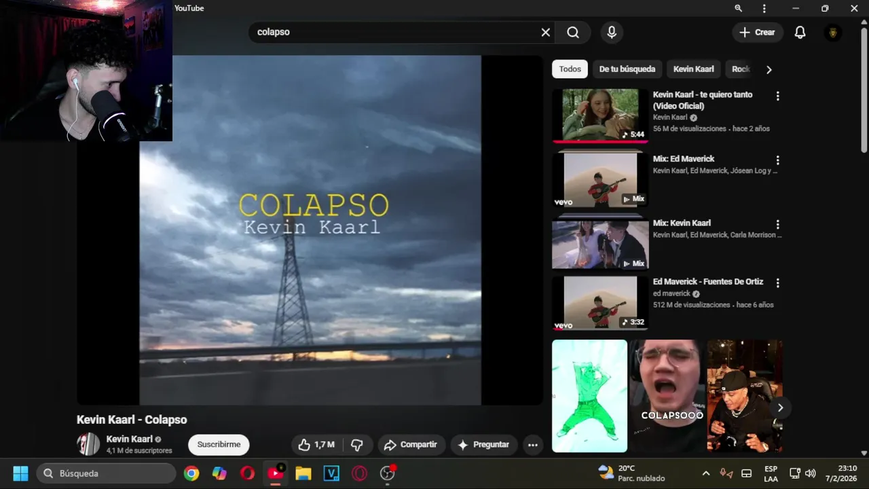Open the three-dot app menu in title bar
Viewport: 869px width, 489px height.
pos(764,8)
